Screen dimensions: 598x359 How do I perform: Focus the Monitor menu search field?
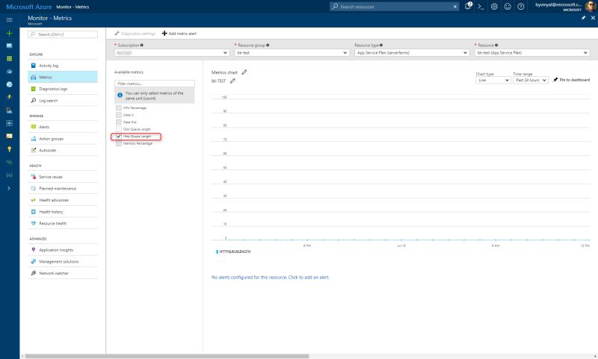pos(63,34)
